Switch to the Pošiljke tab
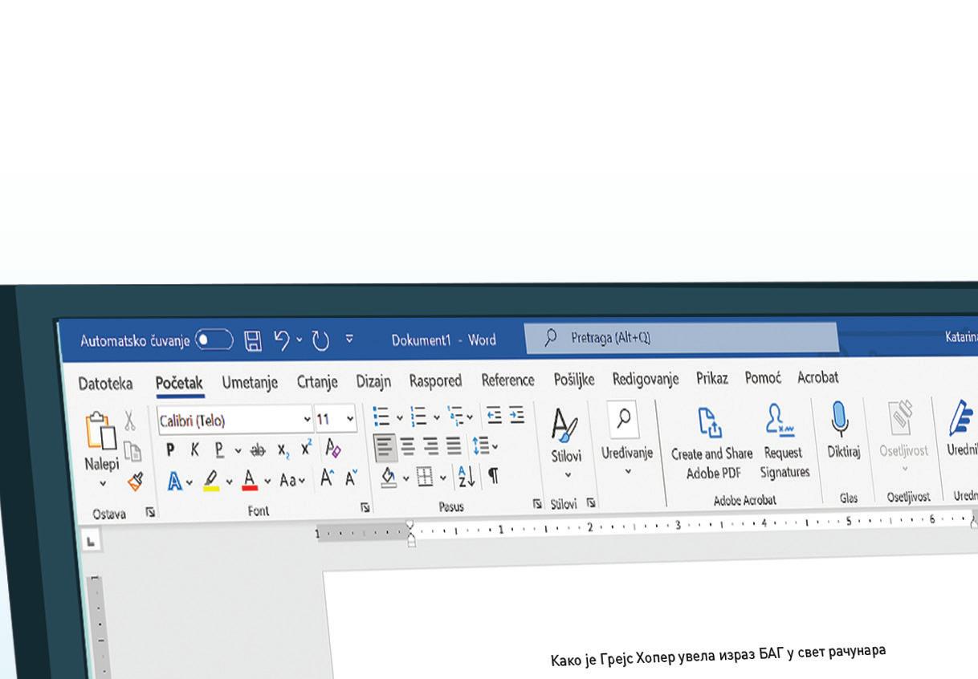 coord(574,380)
